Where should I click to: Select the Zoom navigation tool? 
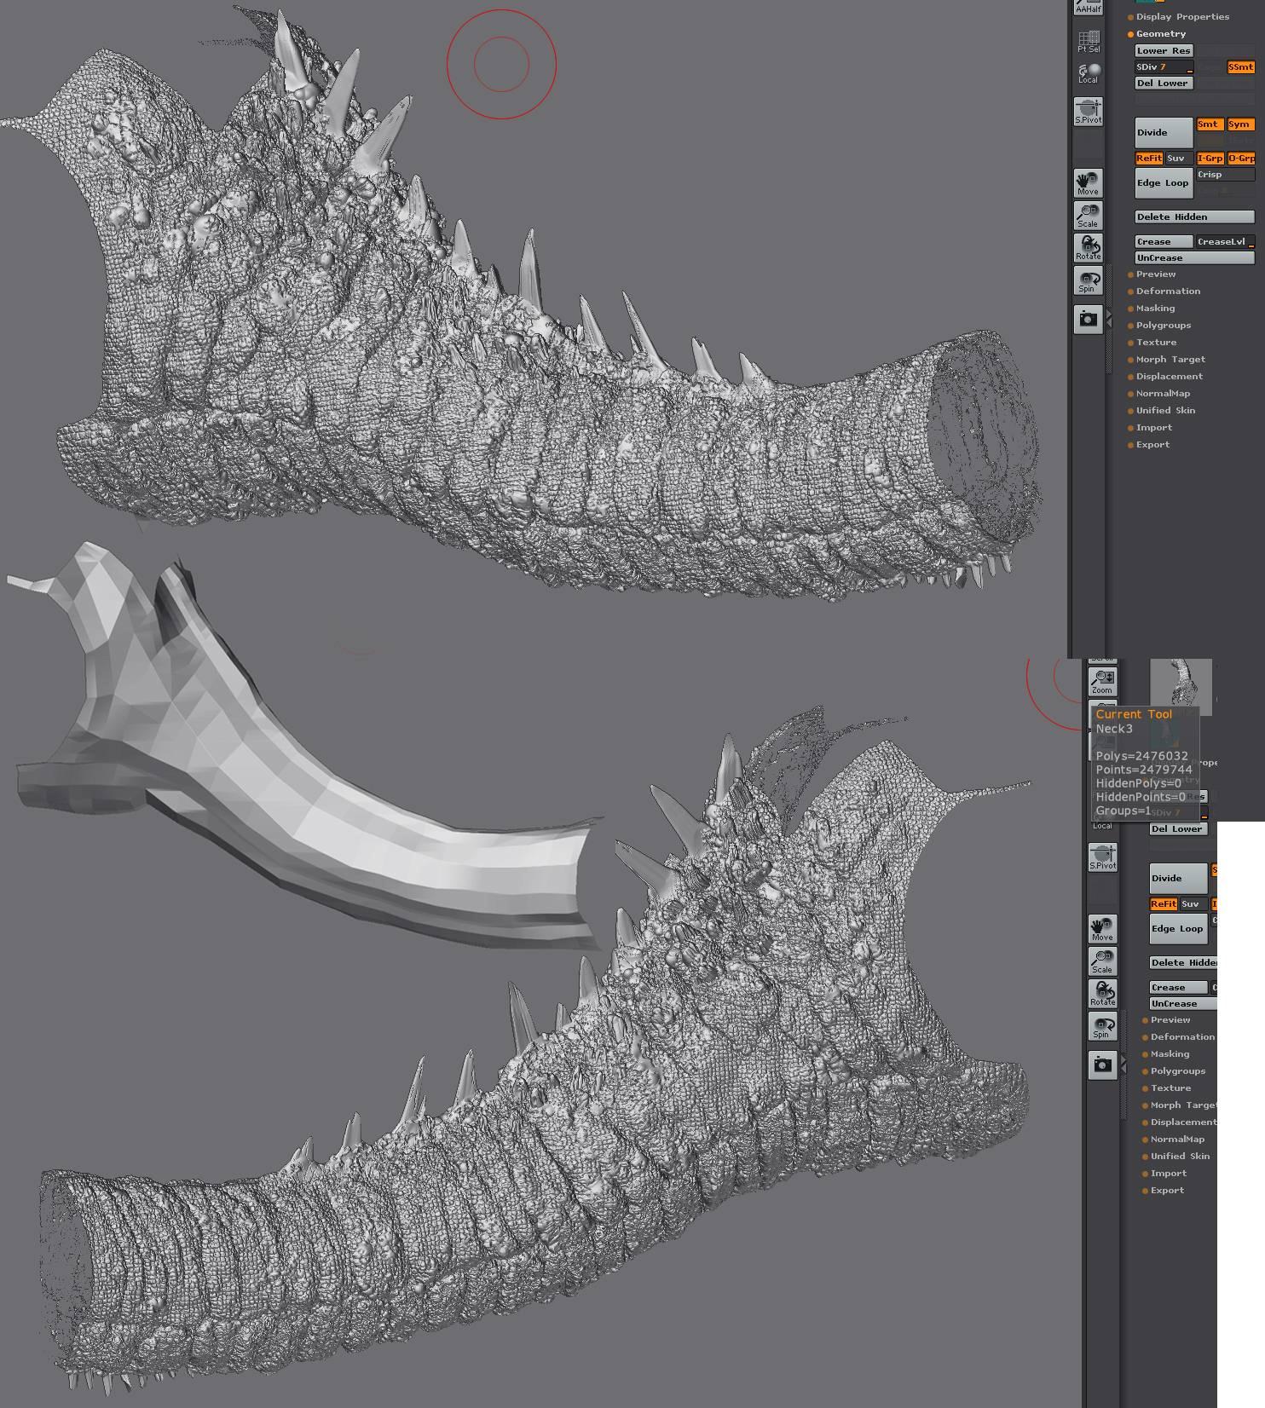1102,682
